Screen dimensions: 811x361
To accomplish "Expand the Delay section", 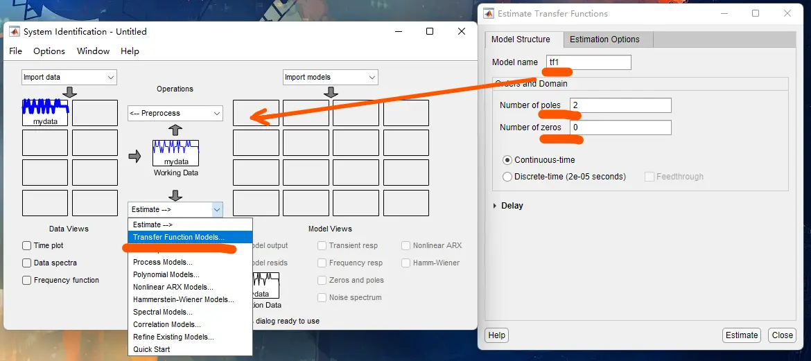I will (494, 206).
